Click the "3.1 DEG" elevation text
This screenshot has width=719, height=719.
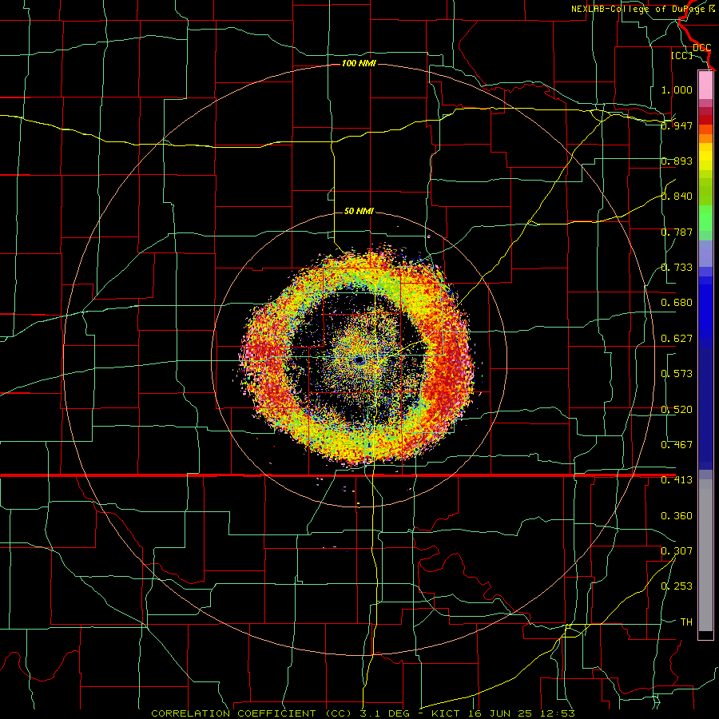(385, 713)
